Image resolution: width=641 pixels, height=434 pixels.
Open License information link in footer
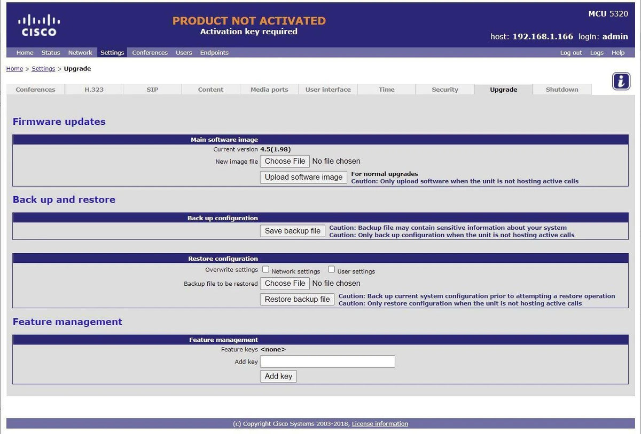[380, 424]
